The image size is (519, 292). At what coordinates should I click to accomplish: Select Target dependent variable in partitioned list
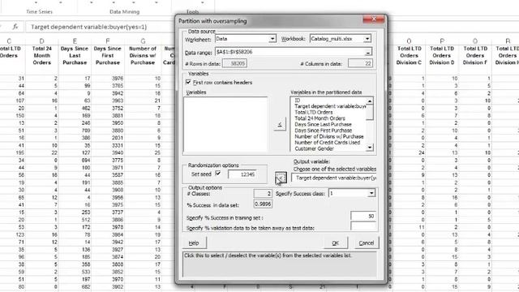[x=330, y=106]
